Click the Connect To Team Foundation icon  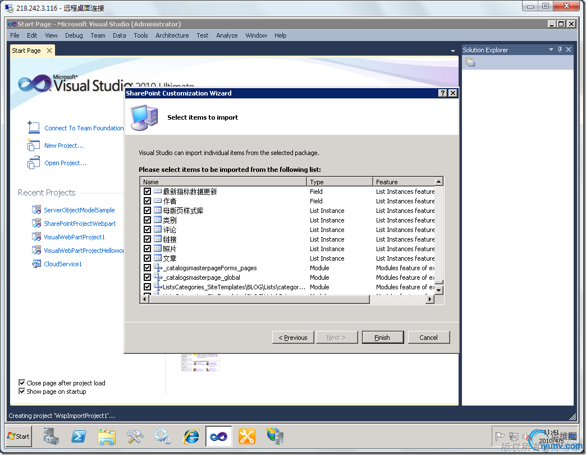coord(34,128)
